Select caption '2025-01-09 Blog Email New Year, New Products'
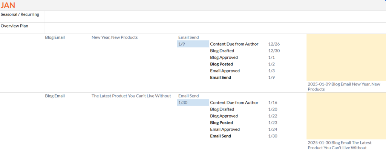Viewport: 386px width, 150px height. pos(344,87)
